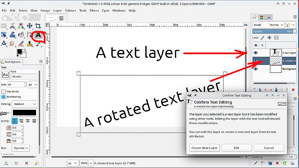Select the Measure tool
This screenshot has width=299, height=168.
coord(4,44)
